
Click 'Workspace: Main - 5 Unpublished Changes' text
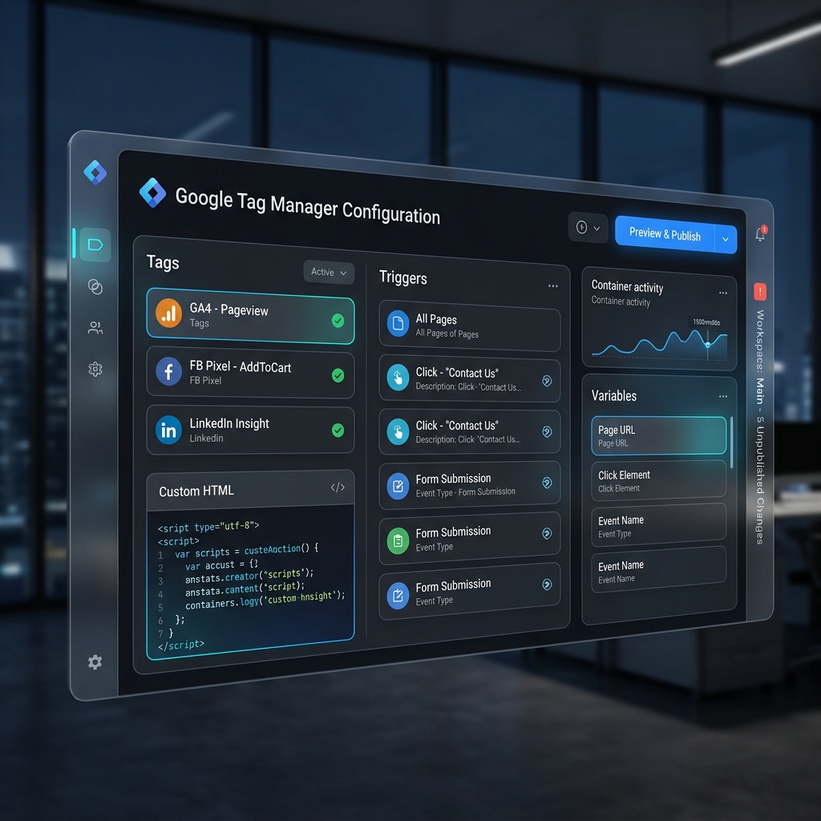click(760, 427)
